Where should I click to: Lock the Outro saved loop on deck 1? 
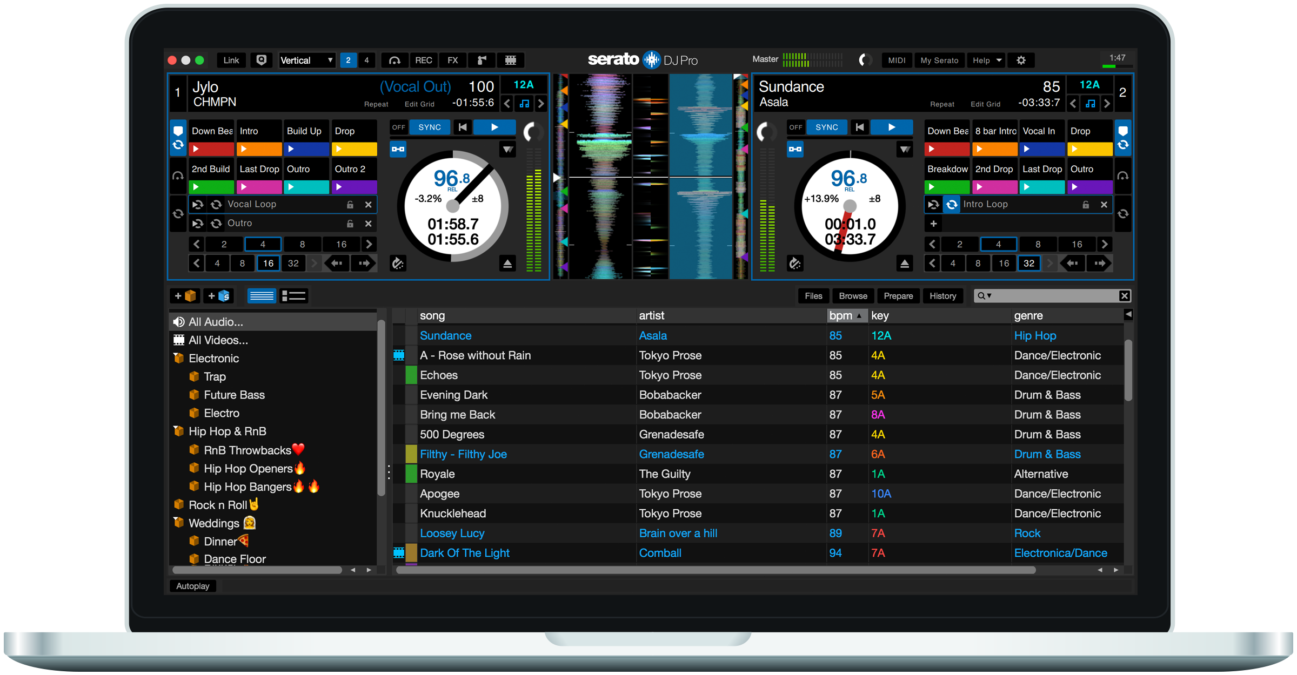[350, 224]
